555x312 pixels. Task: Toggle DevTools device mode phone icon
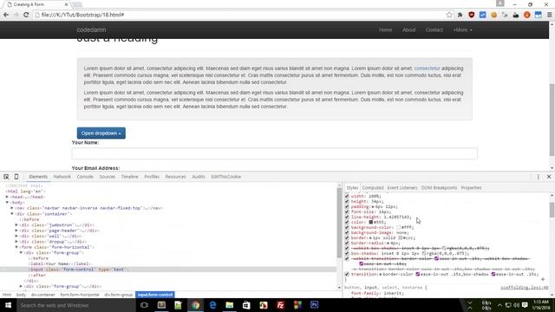(16, 177)
